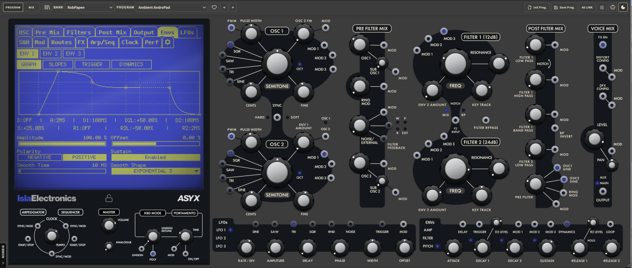Go to the next program arrow

(x=233, y=7)
